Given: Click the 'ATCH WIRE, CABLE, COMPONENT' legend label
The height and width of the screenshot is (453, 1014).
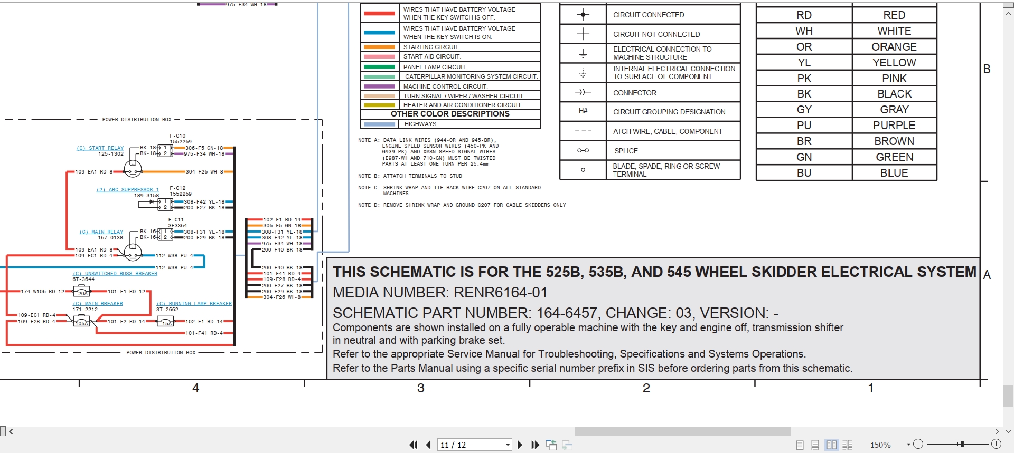Looking at the screenshot, I should point(668,131).
